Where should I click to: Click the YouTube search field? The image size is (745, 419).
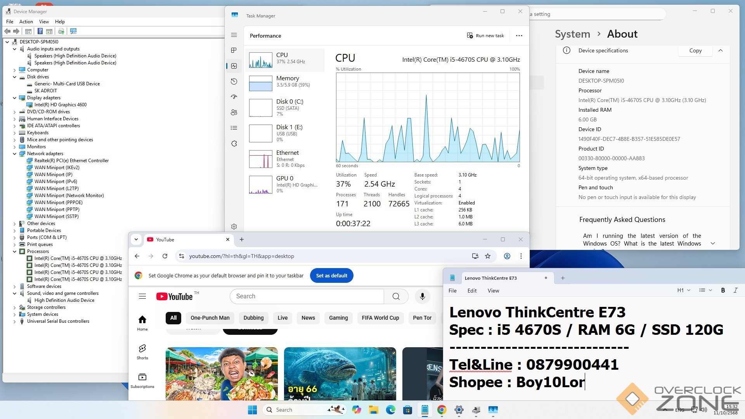click(x=307, y=296)
